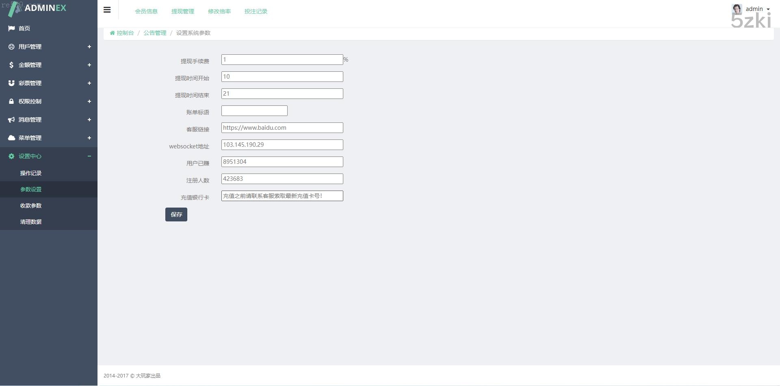Click the dollar icon for 金额管理
780x386 pixels.
coord(11,65)
